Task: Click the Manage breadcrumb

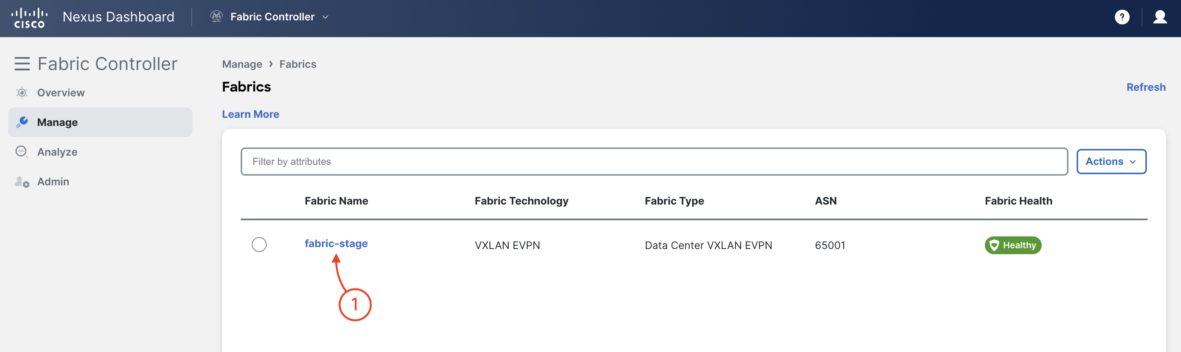Action: (x=242, y=64)
